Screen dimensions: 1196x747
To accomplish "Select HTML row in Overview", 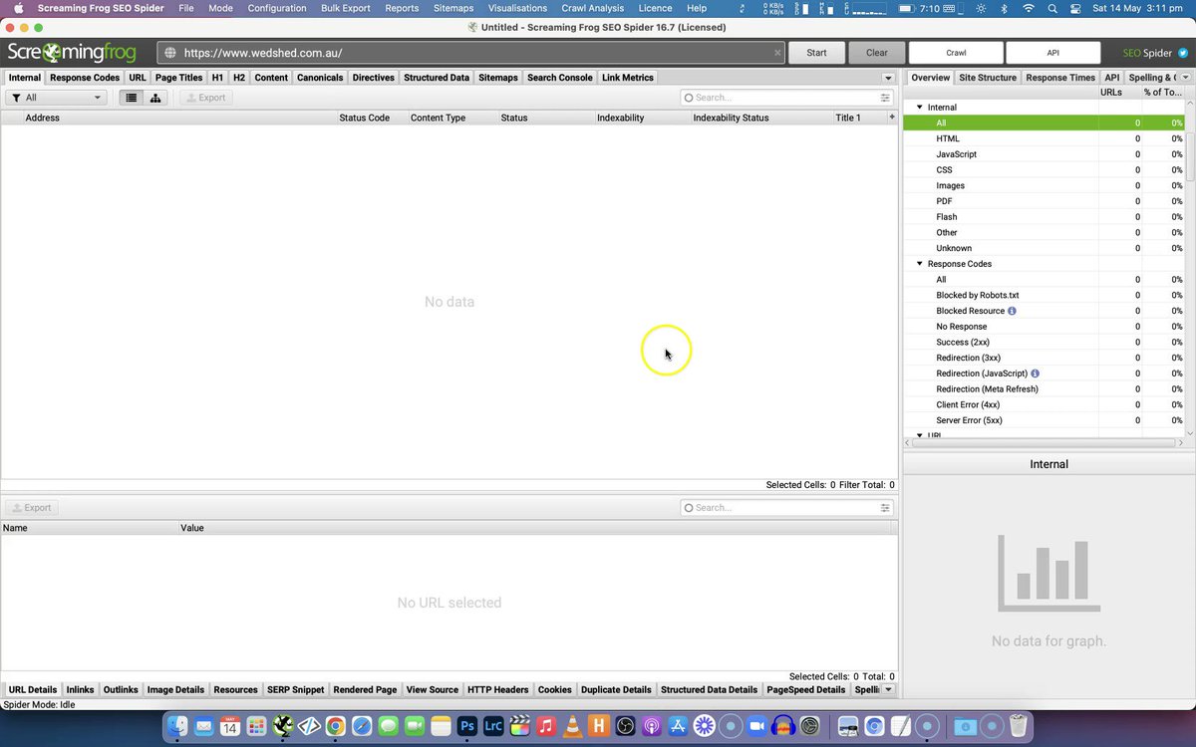I will tap(1044, 138).
